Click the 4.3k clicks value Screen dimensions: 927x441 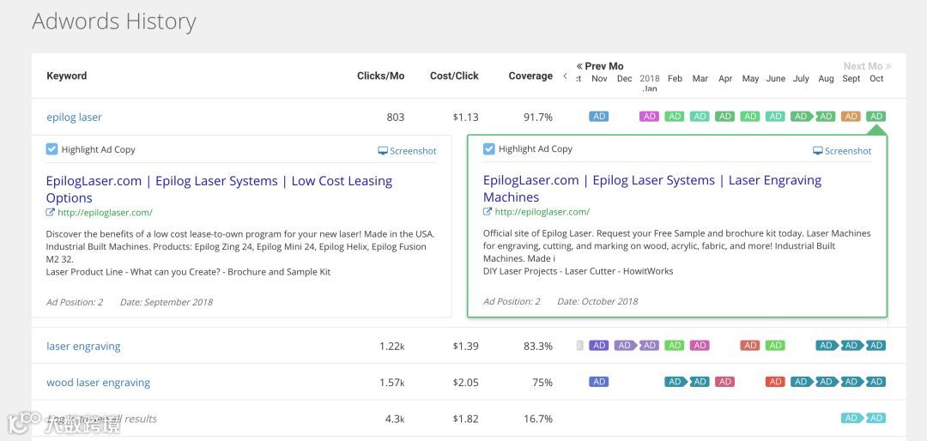pos(395,420)
